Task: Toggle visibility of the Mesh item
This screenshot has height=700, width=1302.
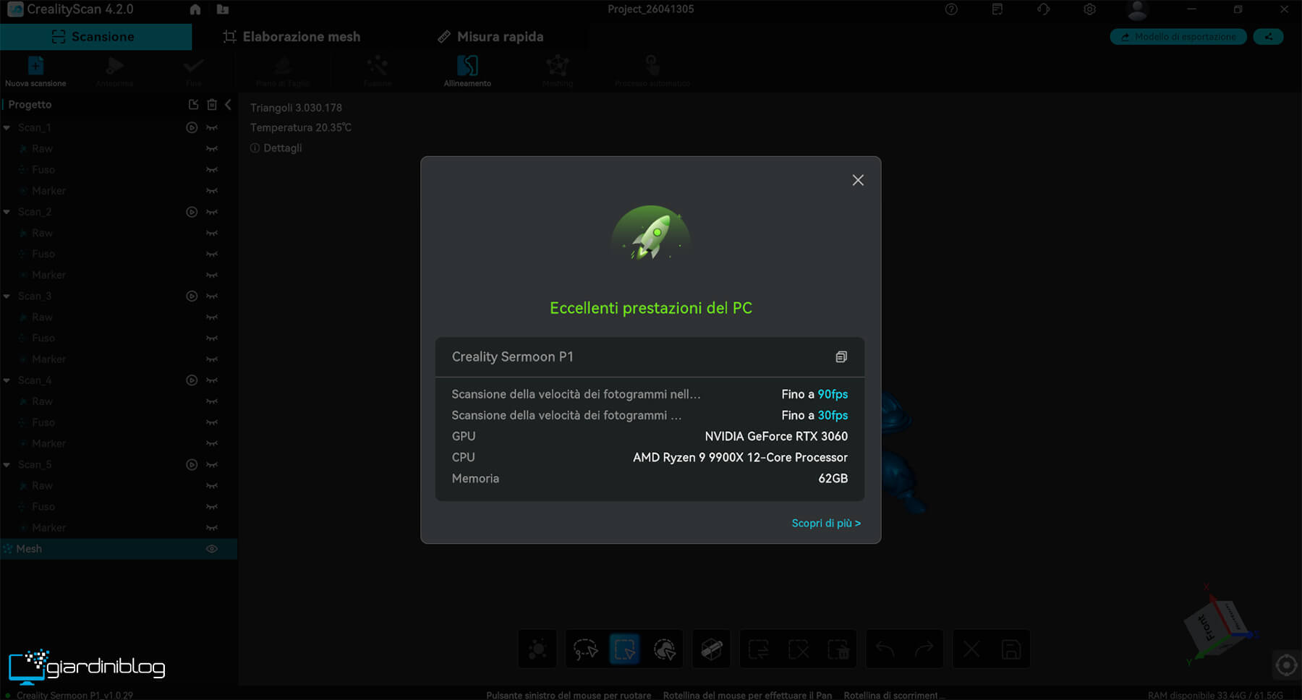Action: (212, 549)
